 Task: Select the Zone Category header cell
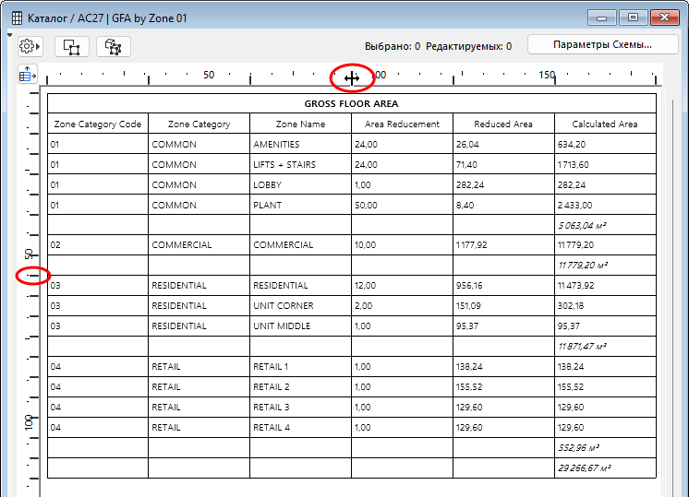click(x=199, y=124)
